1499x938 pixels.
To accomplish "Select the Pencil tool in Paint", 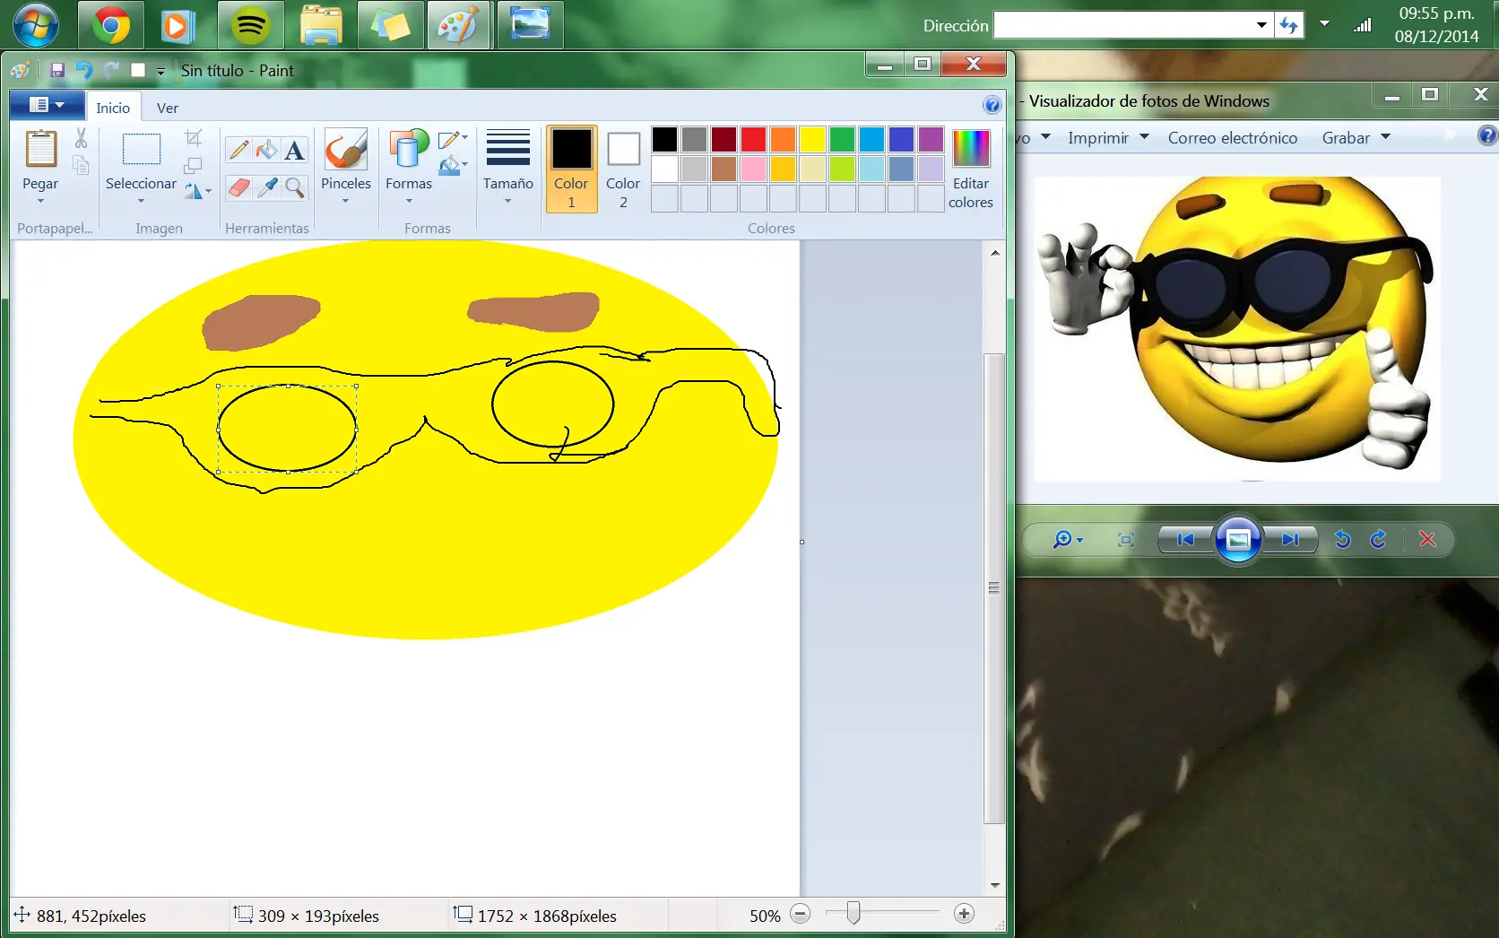I will click(238, 150).
